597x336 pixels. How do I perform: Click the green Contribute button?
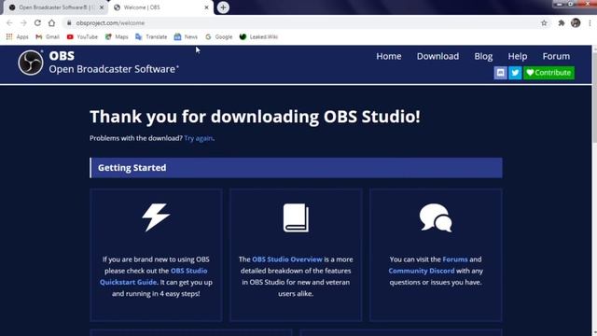[549, 73]
